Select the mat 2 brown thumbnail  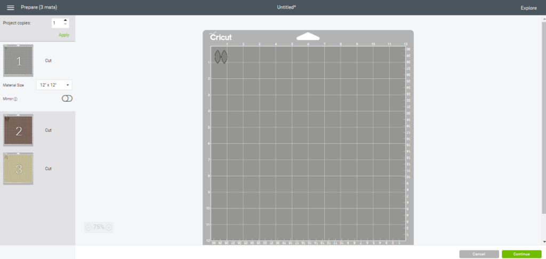point(18,130)
